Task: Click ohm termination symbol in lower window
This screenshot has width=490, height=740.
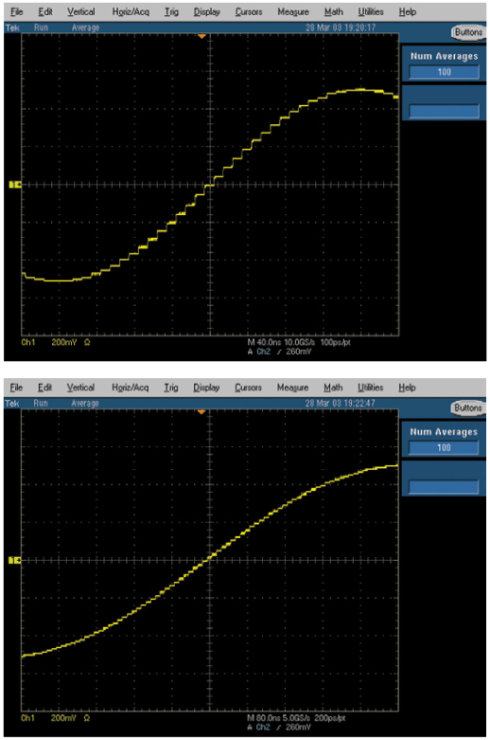Action: (86, 718)
